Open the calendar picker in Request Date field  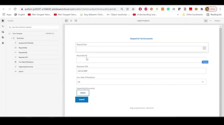(204, 48)
